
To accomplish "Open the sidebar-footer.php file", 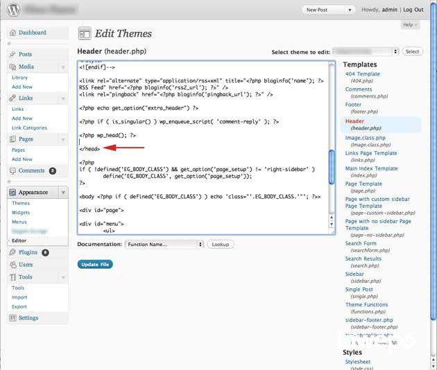I will (369, 320).
